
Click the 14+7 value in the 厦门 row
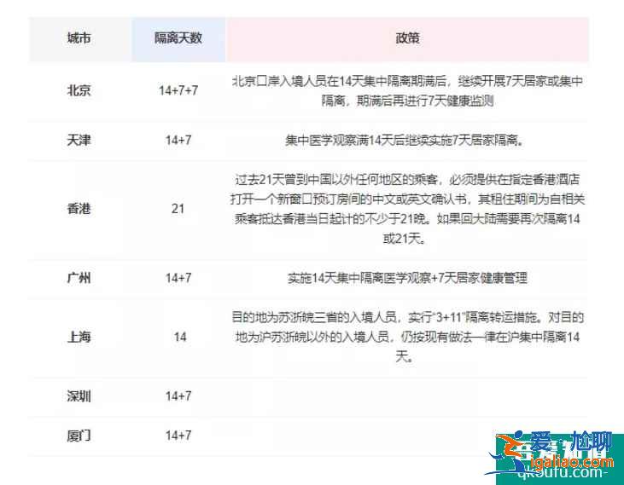tap(178, 436)
